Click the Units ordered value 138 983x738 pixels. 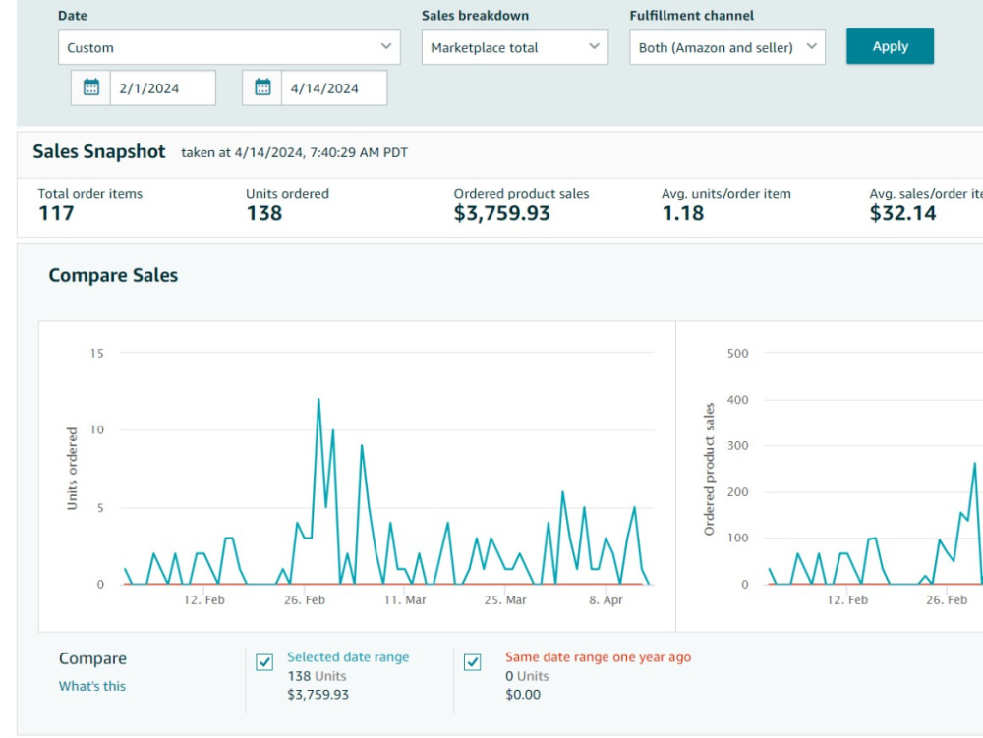tap(263, 213)
